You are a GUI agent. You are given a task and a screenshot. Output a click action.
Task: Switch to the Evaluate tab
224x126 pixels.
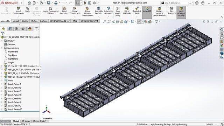44,21
